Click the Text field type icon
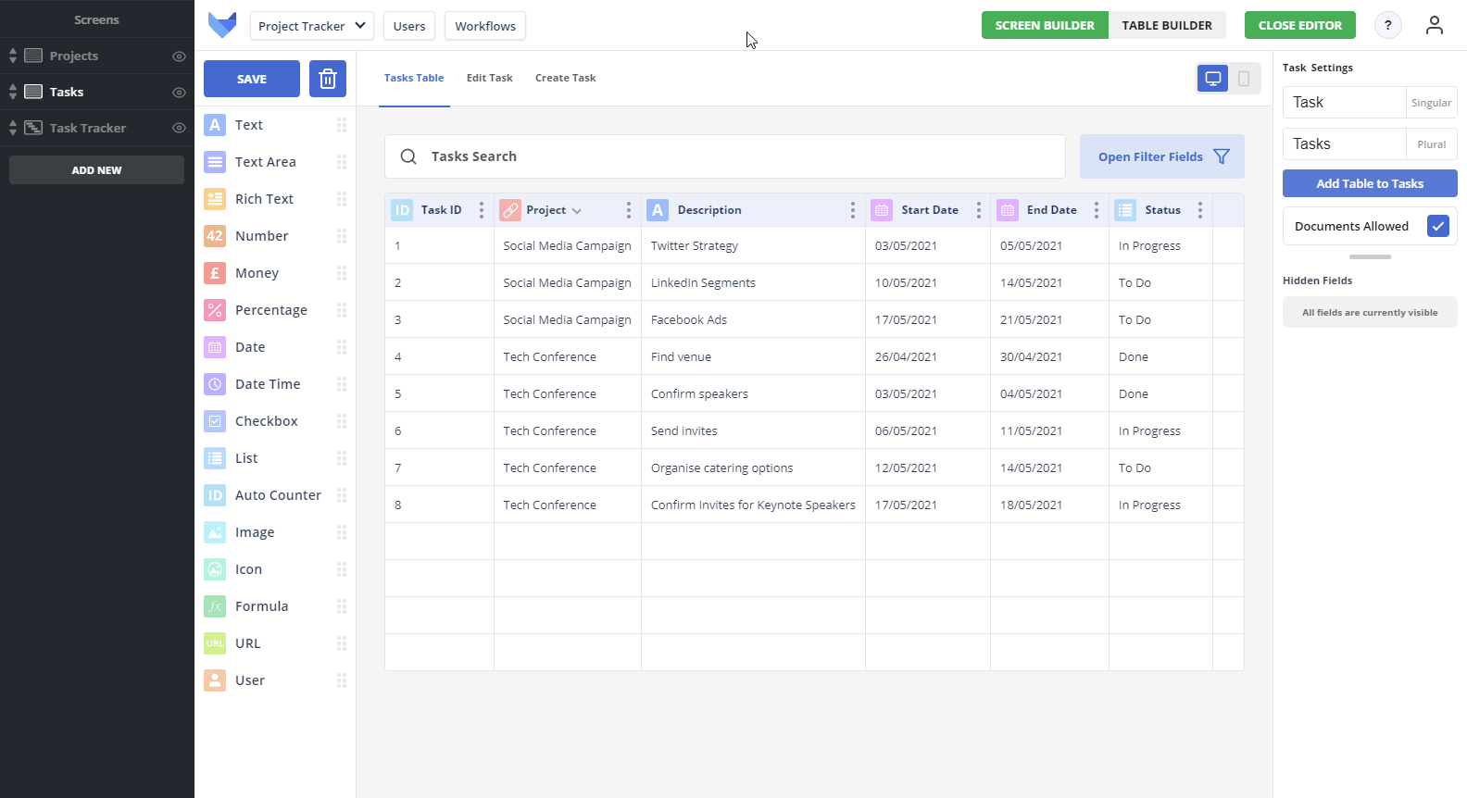 [215, 125]
